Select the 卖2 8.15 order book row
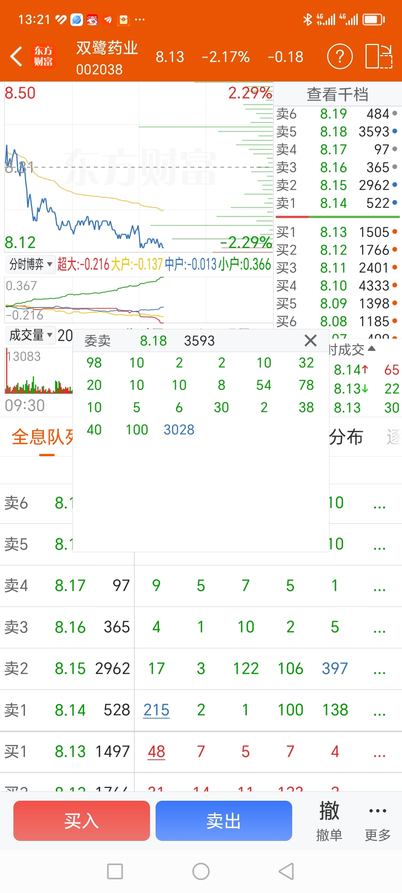The width and height of the screenshot is (402, 893). (337, 185)
